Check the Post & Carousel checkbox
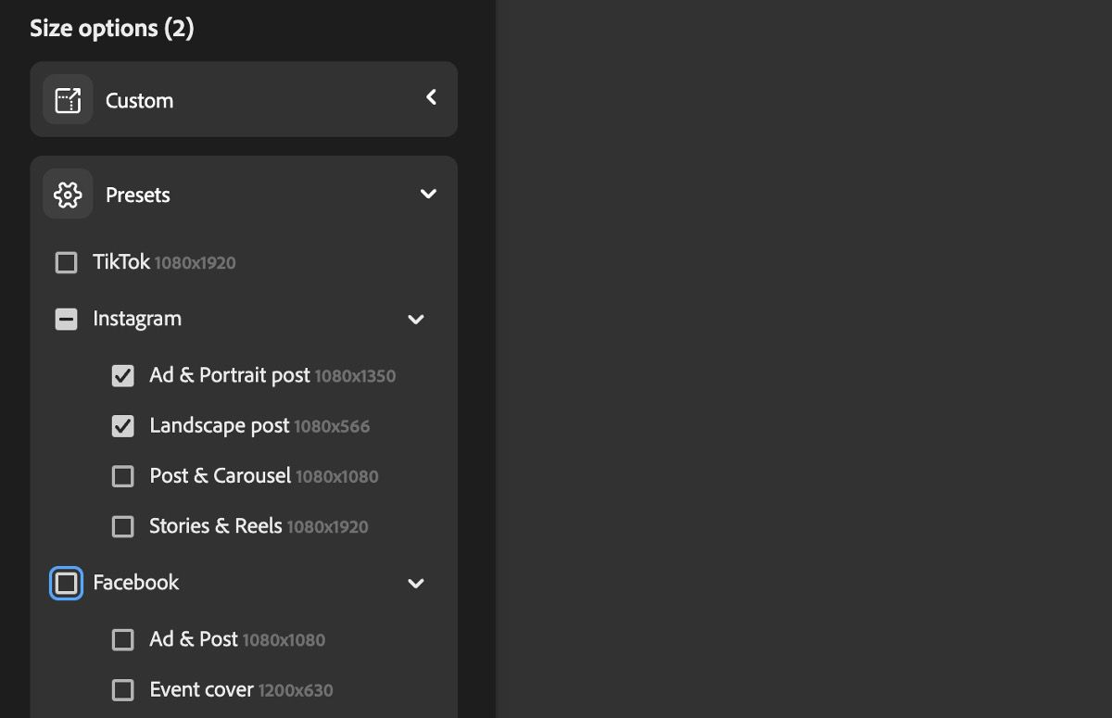 (122, 476)
